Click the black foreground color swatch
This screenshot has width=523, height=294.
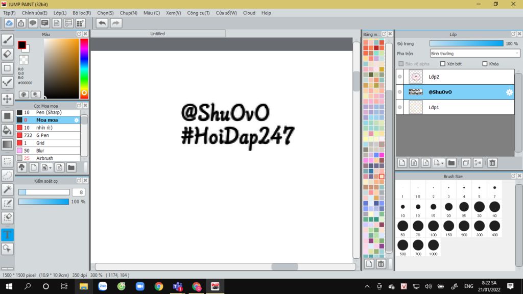(x=22, y=45)
